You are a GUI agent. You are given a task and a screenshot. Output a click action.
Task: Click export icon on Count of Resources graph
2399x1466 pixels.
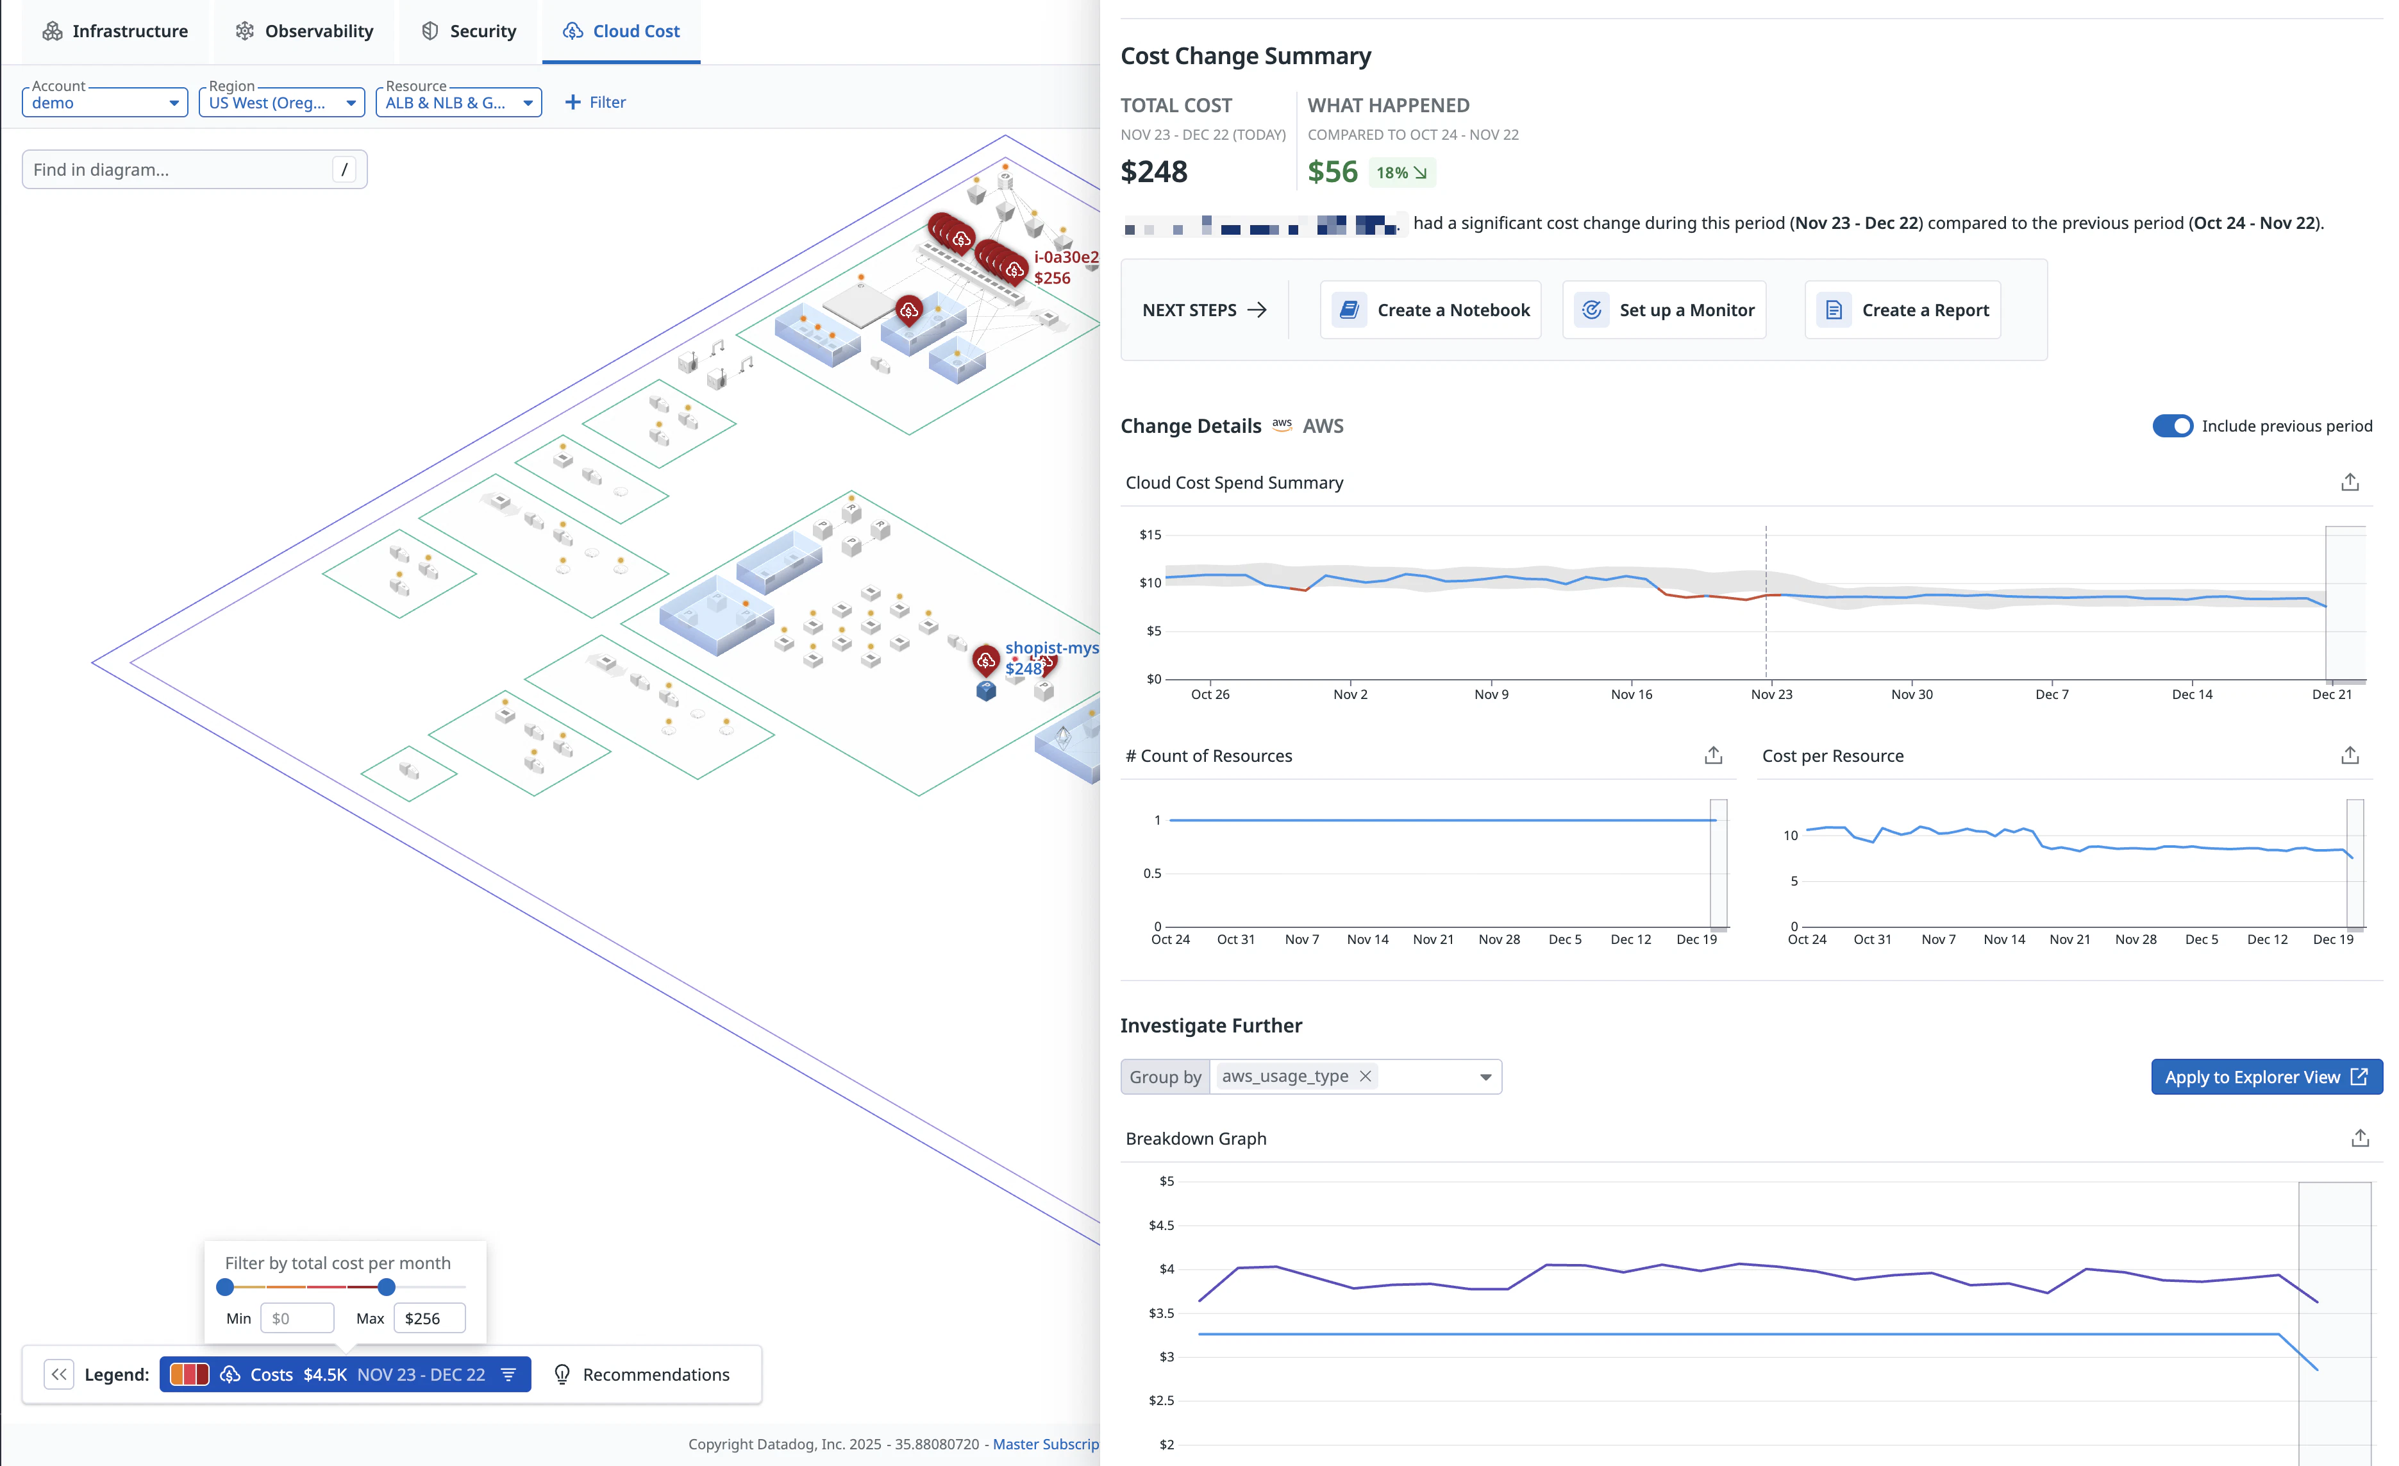(1712, 755)
